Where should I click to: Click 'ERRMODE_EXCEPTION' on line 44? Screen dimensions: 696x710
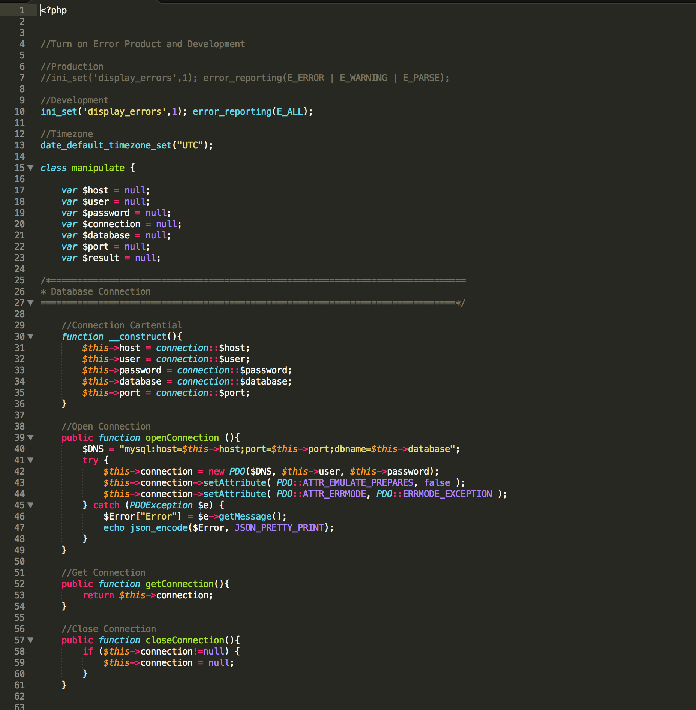click(x=447, y=494)
